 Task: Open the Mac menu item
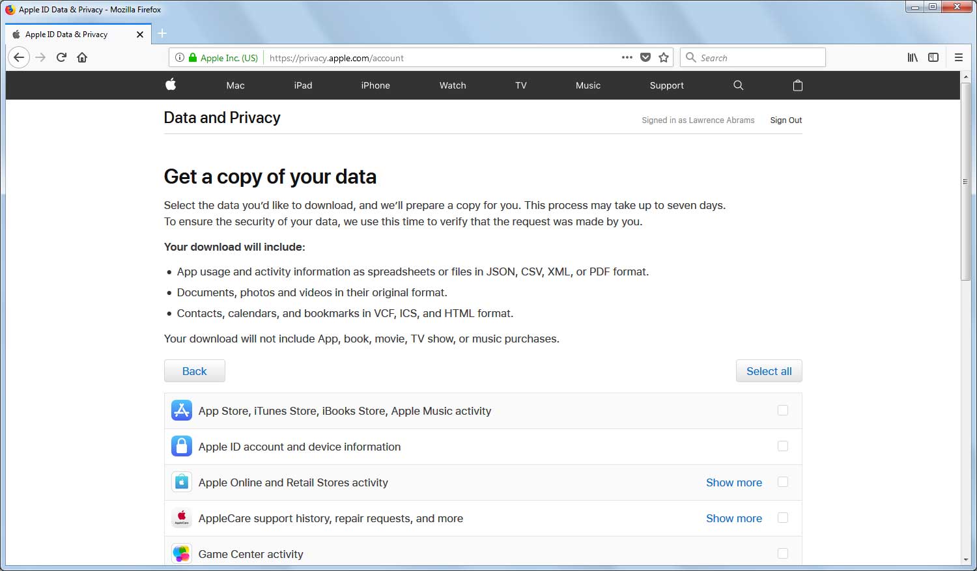tap(235, 85)
